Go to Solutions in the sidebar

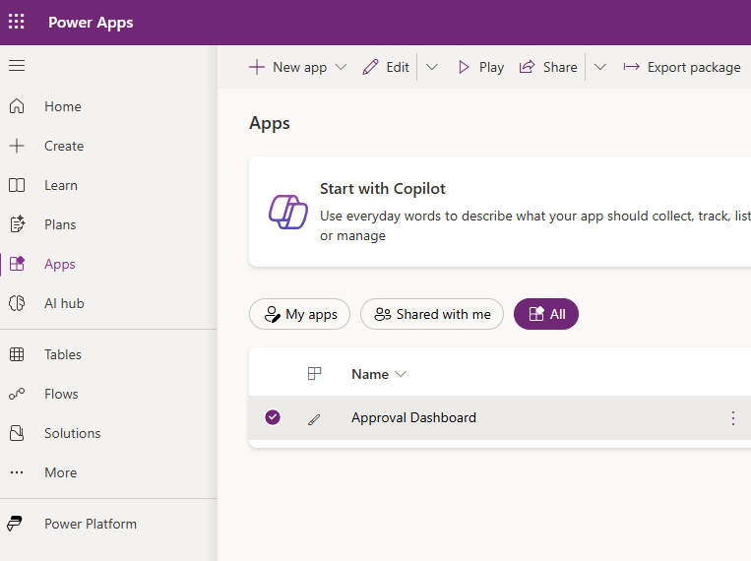click(x=72, y=433)
